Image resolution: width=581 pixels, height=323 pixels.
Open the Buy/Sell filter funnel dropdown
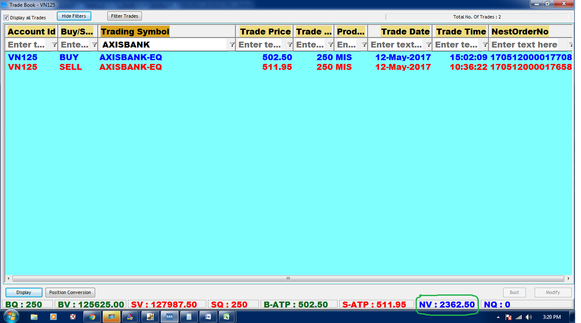click(x=94, y=45)
